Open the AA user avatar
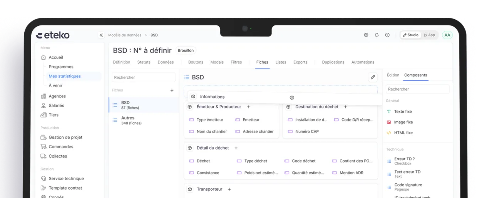482x198 pixels. coord(447,35)
